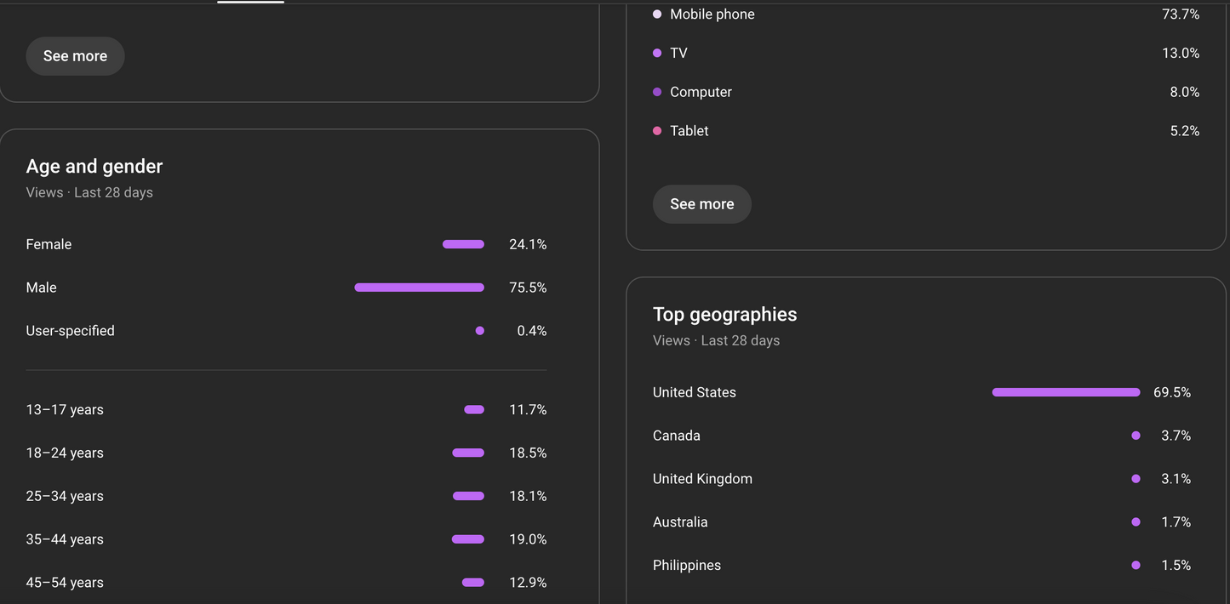Click the Mobile phone legend dot
Viewport: 1230px width, 604px height.
[x=657, y=14]
